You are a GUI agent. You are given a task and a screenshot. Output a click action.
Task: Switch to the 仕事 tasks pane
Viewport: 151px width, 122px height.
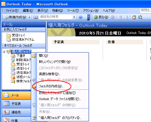click(x=16, y=120)
